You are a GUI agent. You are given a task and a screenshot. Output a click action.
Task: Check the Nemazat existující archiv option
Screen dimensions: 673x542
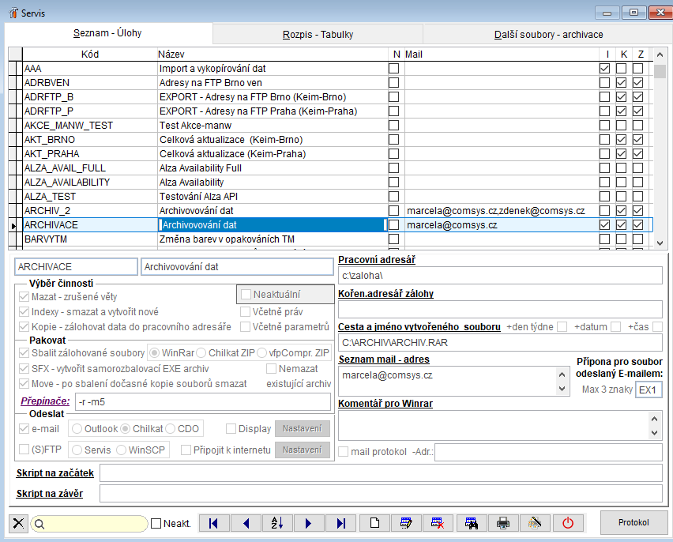[271, 368]
